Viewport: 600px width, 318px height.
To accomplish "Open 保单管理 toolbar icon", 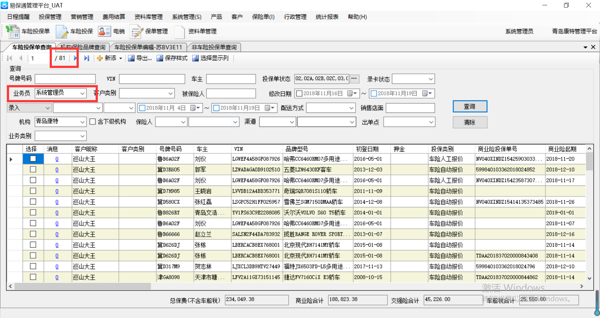I will [137, 31].
